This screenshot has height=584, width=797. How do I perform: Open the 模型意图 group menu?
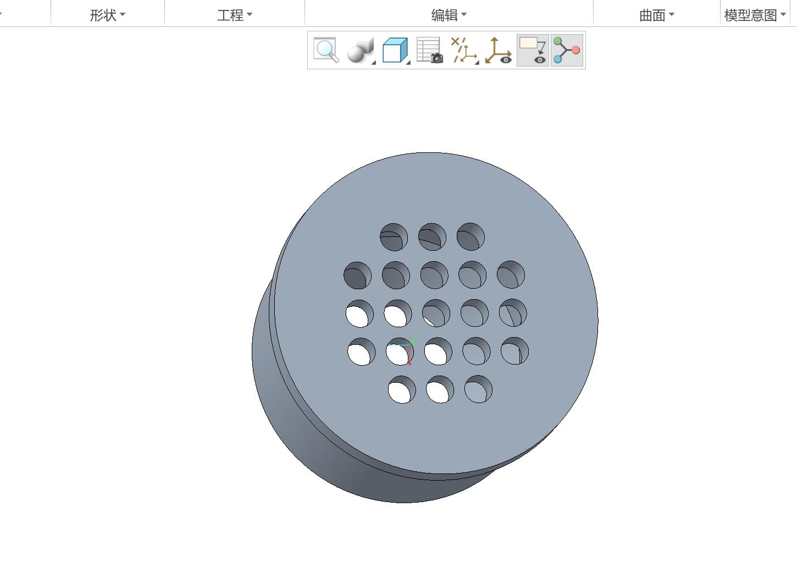(x=755, y=15)
